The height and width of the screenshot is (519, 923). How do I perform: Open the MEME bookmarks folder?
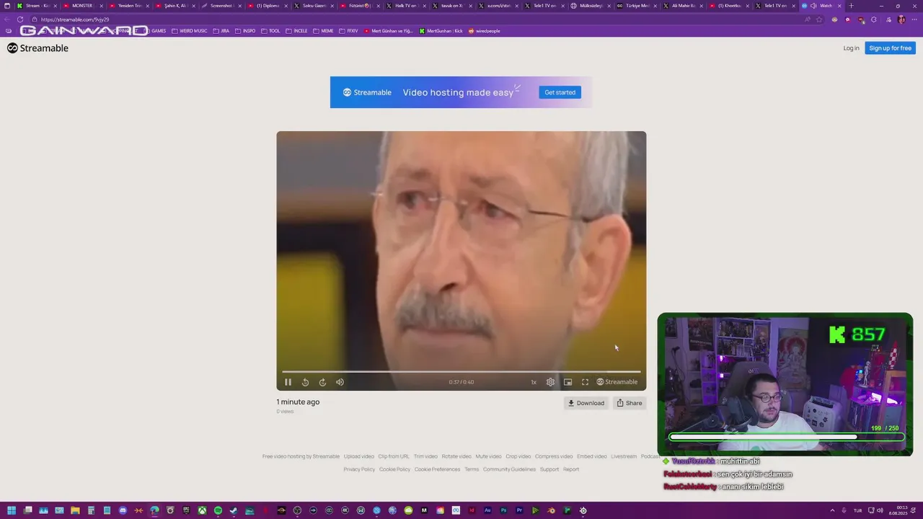click(323, 31)
